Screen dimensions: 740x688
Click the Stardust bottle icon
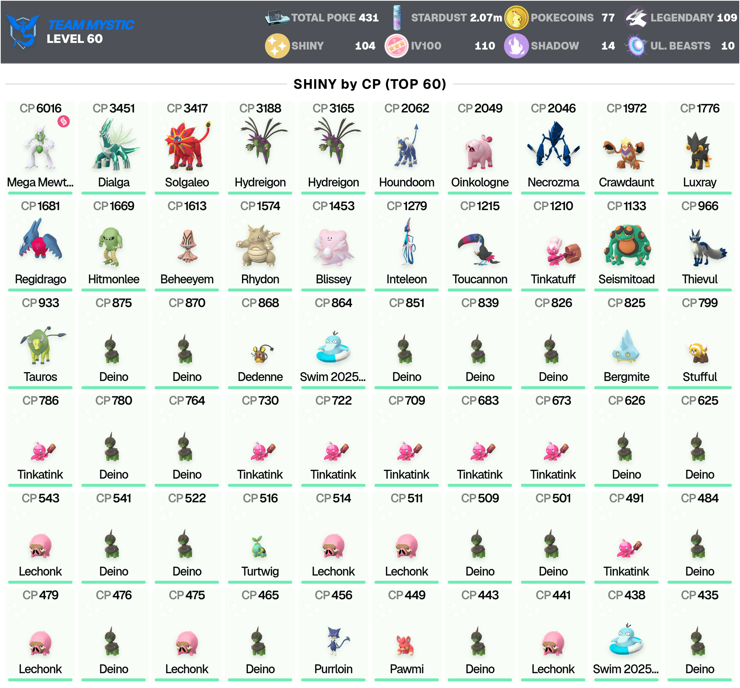pyautogui.click(x=397, y=17)
